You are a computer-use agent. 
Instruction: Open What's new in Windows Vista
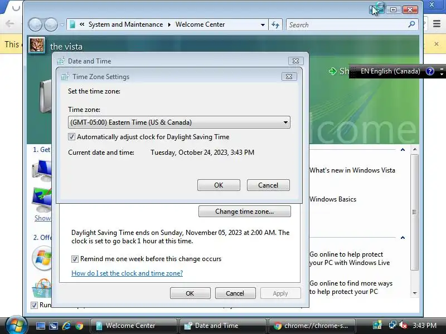352,170
